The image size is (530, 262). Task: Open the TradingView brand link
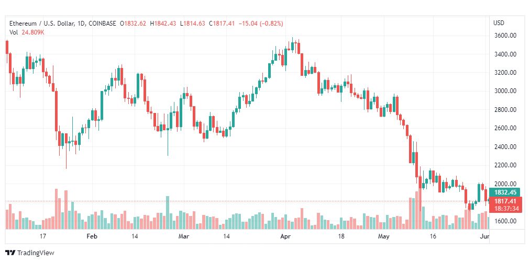tap(30, 253)
